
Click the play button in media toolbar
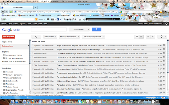tap(68, 19)
